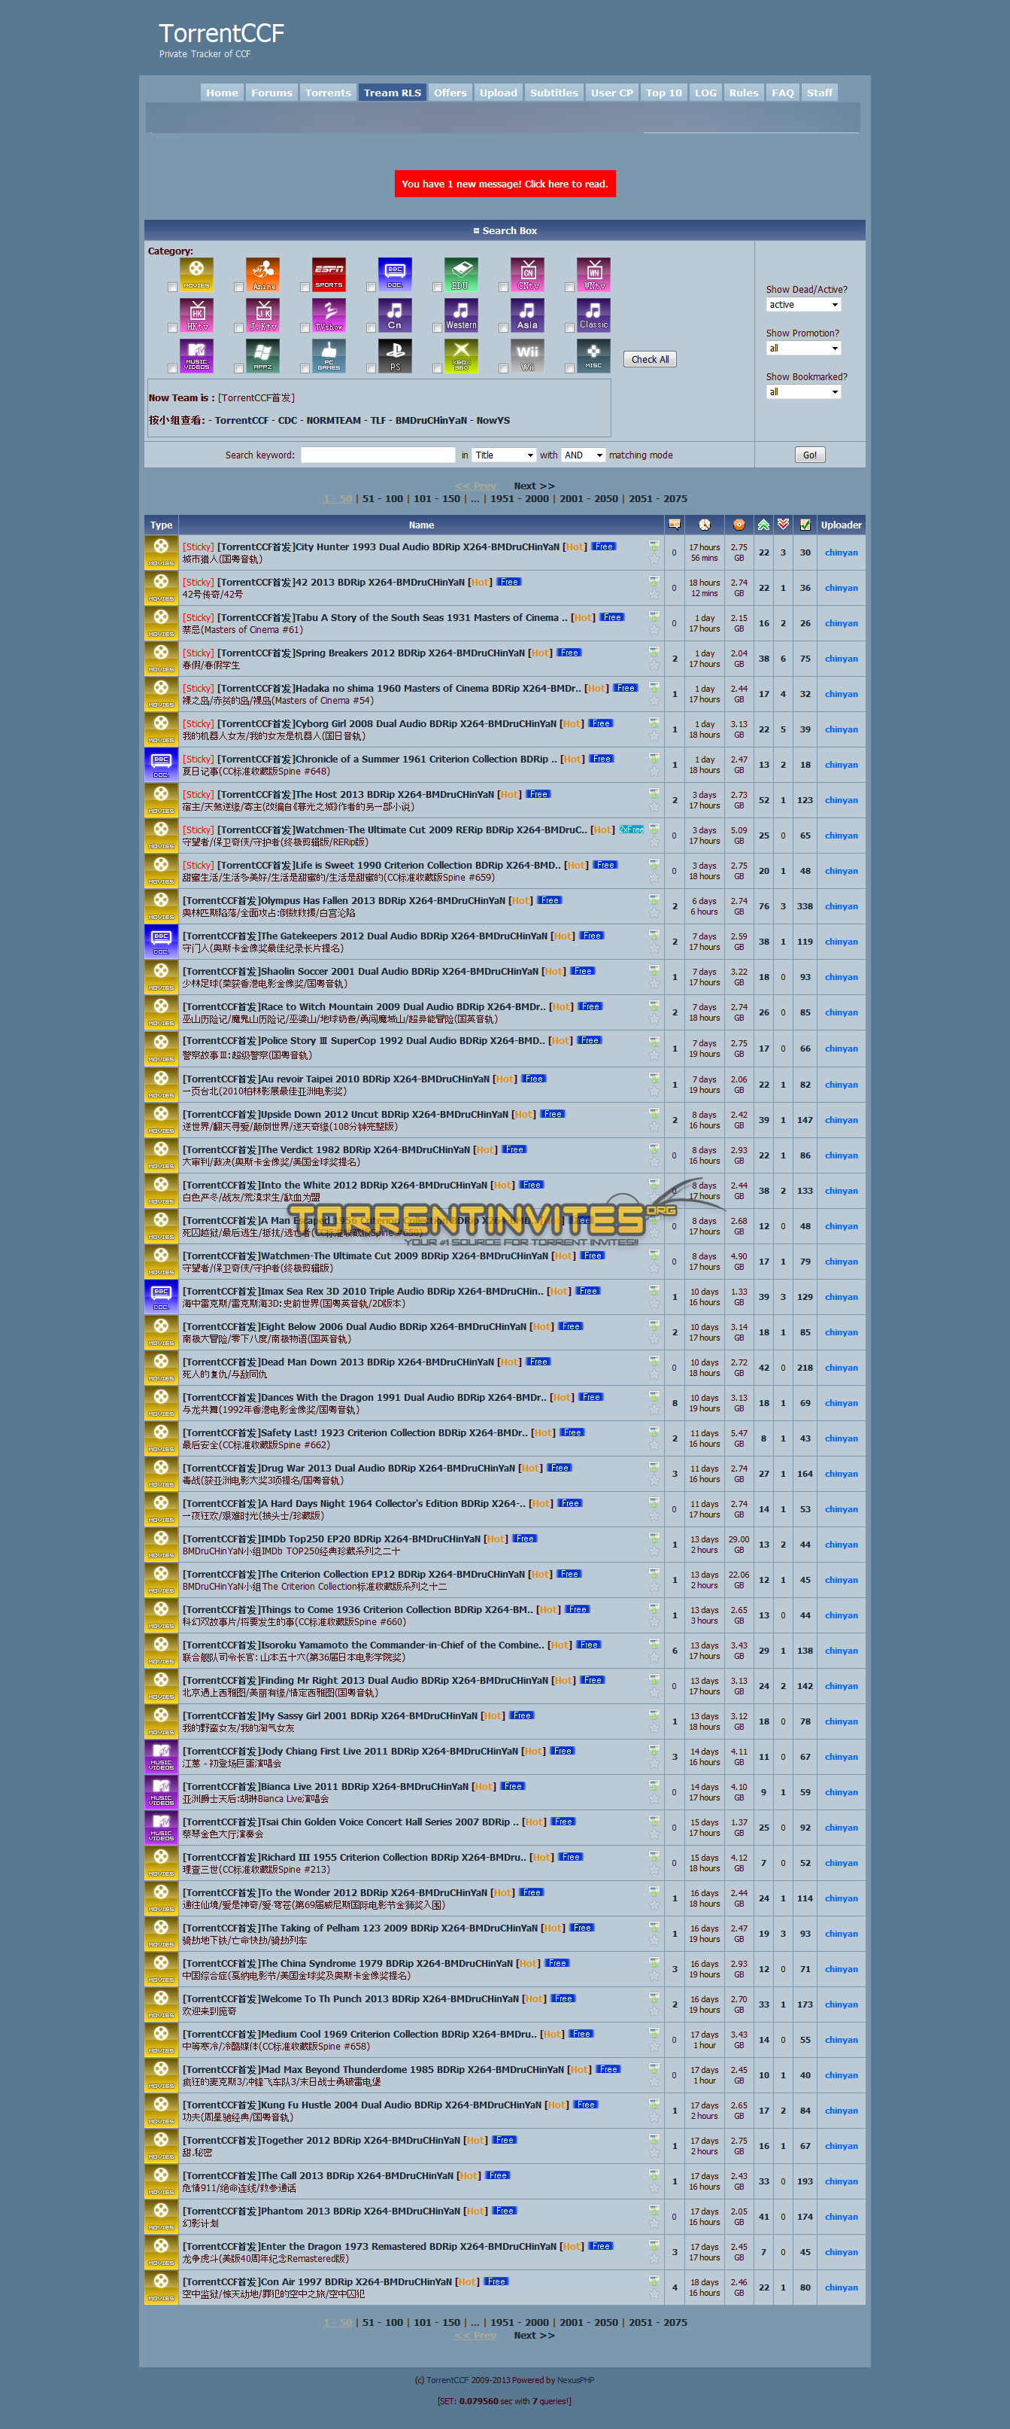This screenshot has height=2429, width=1010.
Task: Sort by the comments column header icon
Action: (675, 525)
